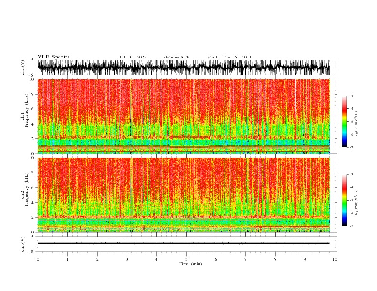Click the upper color bar "log(PSD)(V²/Hz)" label

pyautogui.click(x=357, y=124)
